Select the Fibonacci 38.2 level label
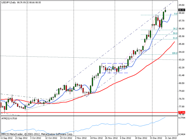The image size is (187, 140). (175, 29)
